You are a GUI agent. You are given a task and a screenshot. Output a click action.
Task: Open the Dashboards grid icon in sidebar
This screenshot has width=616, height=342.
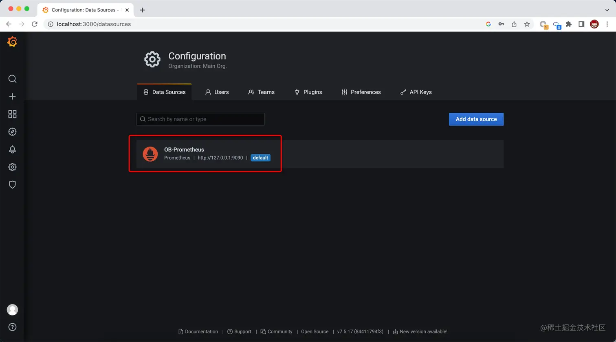click(x=12, y=114)
